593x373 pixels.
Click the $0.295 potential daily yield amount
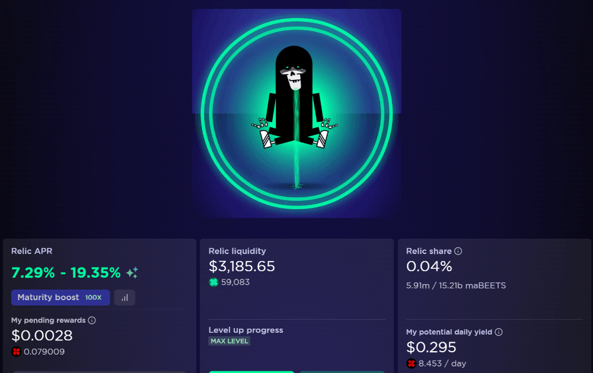pyautogui.click(x=431, y=348)
